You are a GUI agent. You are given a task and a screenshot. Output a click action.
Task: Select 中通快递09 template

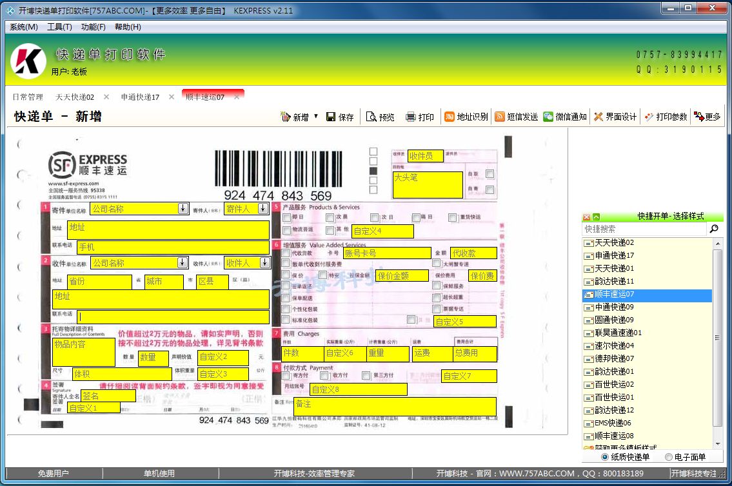tap(648, 307)
